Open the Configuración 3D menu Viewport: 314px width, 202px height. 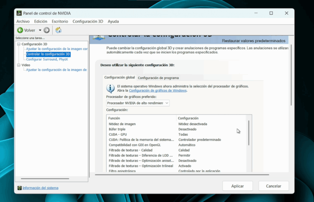88,21
